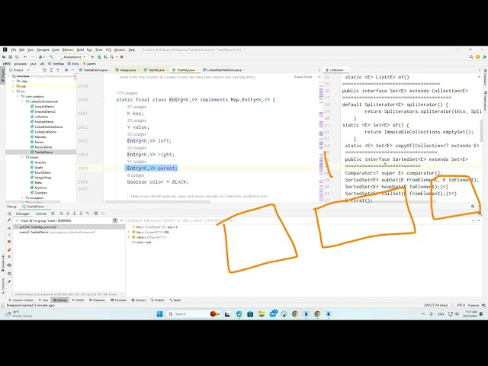Open Evaluate Expression calculator icon
Image resolution: width=488 pixels, height=366 pixels.
pos(96,213)
